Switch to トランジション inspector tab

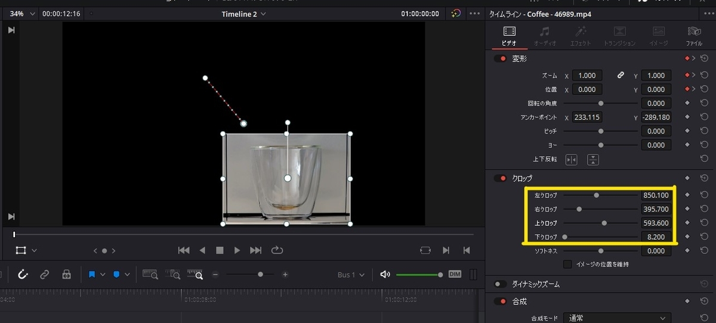[620, 36]
